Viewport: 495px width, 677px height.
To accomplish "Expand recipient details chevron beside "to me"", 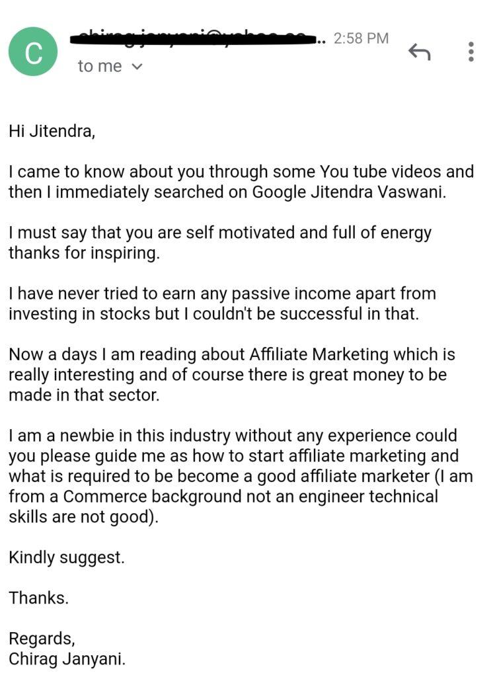I will pyautogui.click(x=137, y=66).
